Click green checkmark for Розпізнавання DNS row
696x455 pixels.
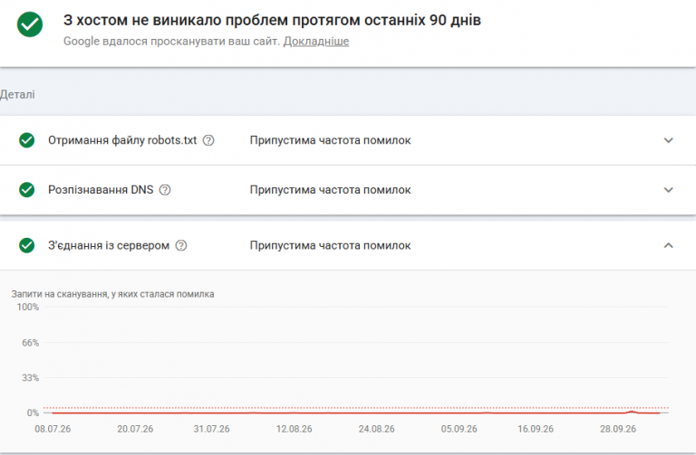26,190
